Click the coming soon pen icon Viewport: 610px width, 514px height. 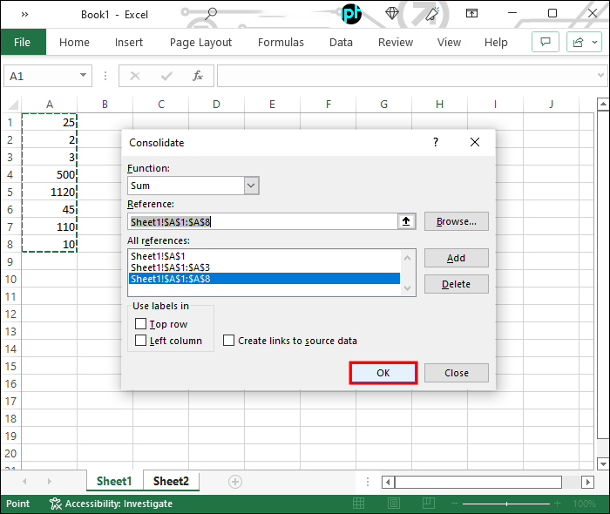[x=432, y=14]
